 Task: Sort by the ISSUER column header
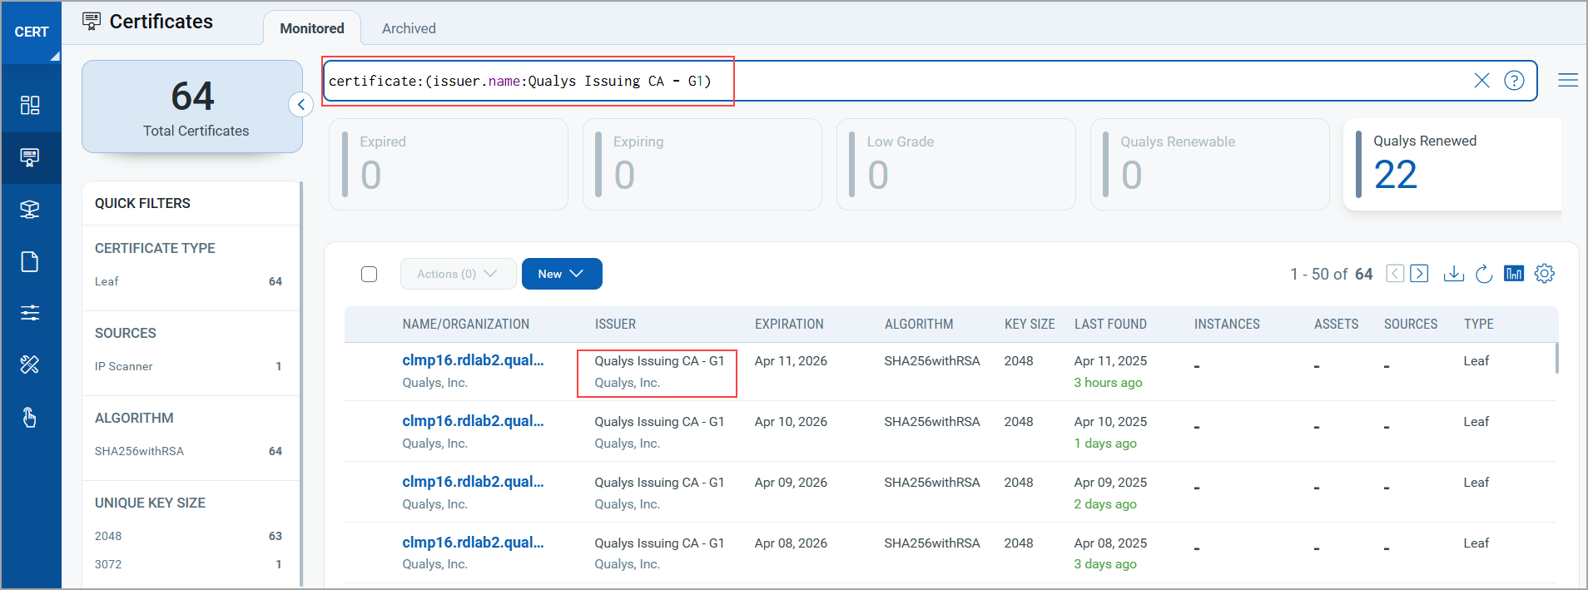click(x=615, y=325)
